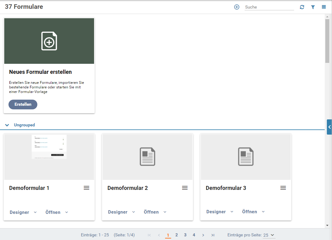332x240 pixels.
Task: Expand Designer dropdown arrow on Demoformular 1
Action: 35,212
